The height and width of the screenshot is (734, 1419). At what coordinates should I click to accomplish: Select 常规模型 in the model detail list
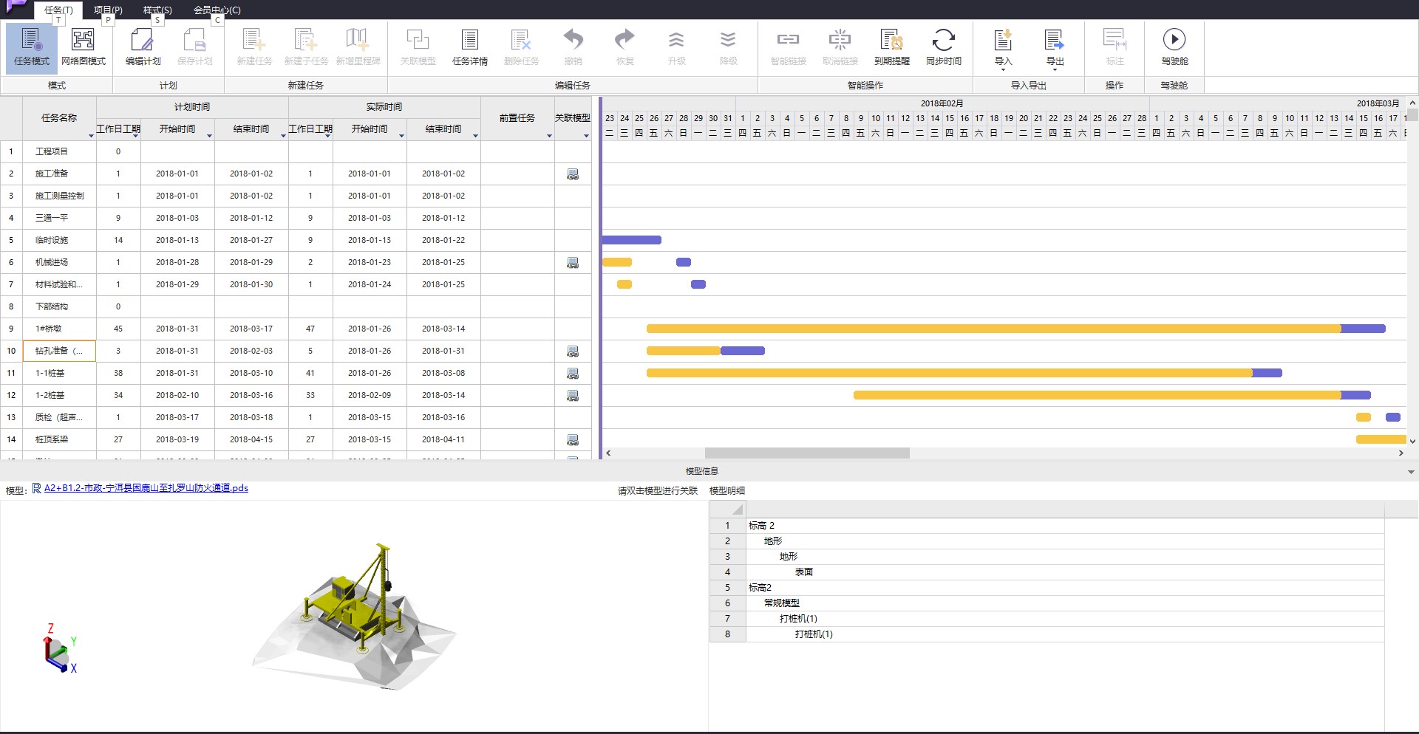point(782,603)
